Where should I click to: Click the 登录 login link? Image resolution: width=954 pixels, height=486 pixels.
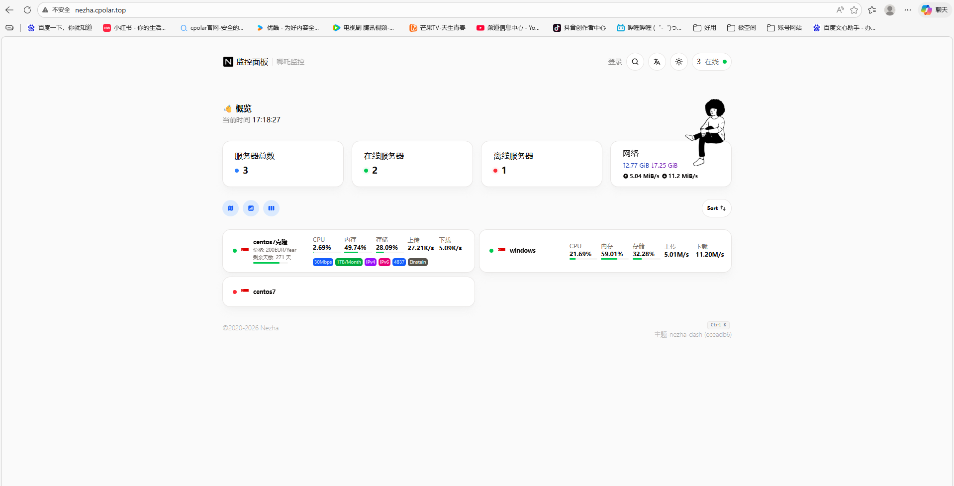click(x=615, y=62)
